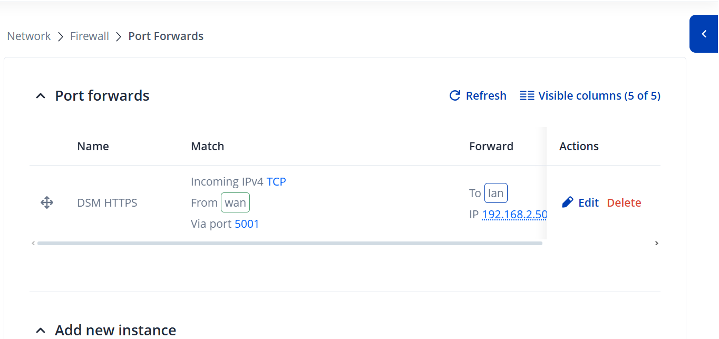Viewport: 719px width, 339px height.
Task: Click the lan zone badge
Action: point(495,193)
